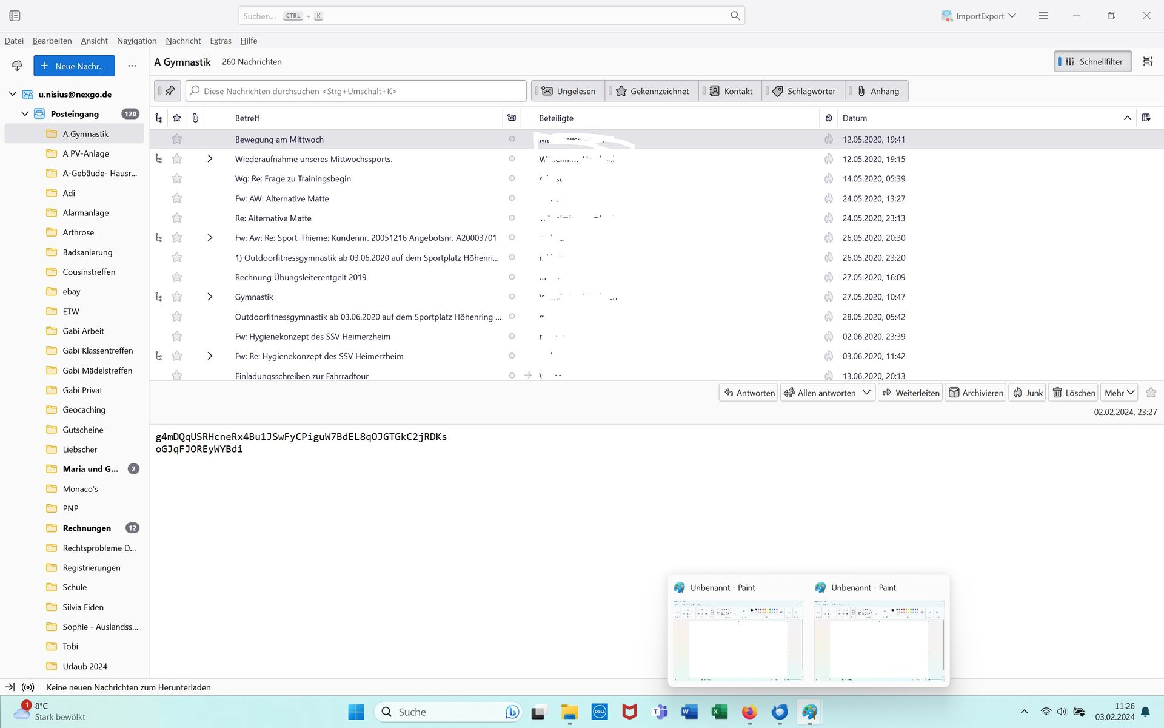
Task: Toggle the Ungelesen quick filter
Action: (x=568, y=91)
